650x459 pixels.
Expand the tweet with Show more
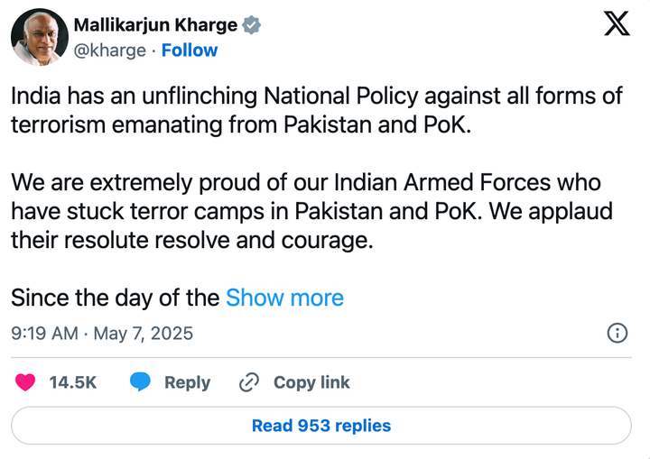tap(284, 298)
